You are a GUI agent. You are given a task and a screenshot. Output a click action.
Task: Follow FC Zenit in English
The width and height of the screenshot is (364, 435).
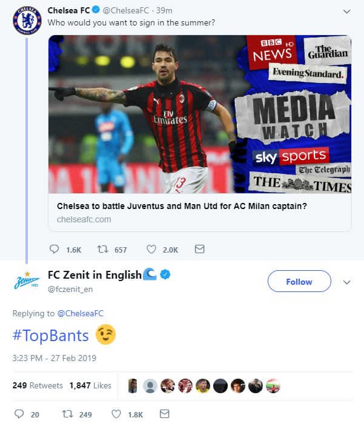pos(299,281)
